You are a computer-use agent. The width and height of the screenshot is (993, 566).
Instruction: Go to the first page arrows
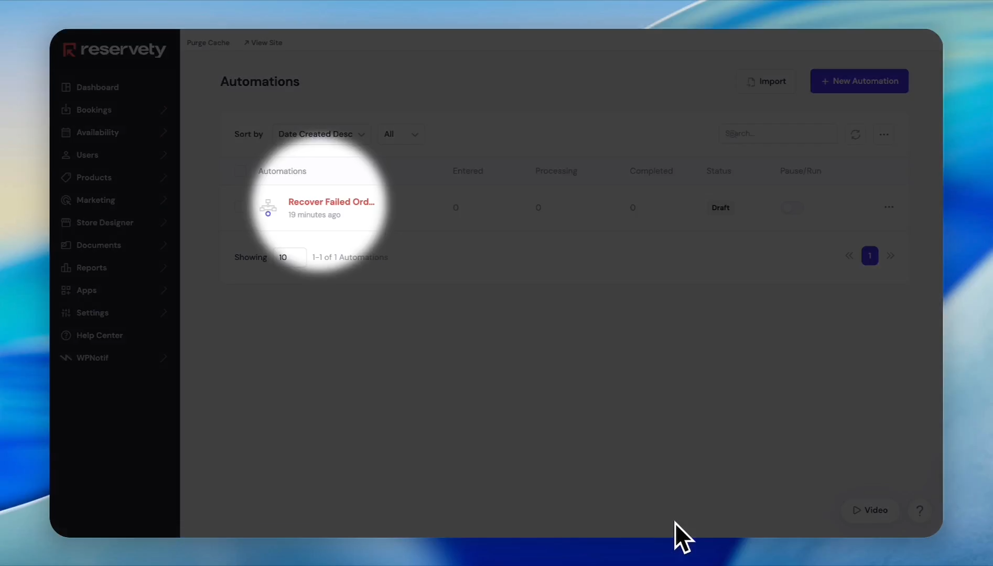[x=849, y=256]
